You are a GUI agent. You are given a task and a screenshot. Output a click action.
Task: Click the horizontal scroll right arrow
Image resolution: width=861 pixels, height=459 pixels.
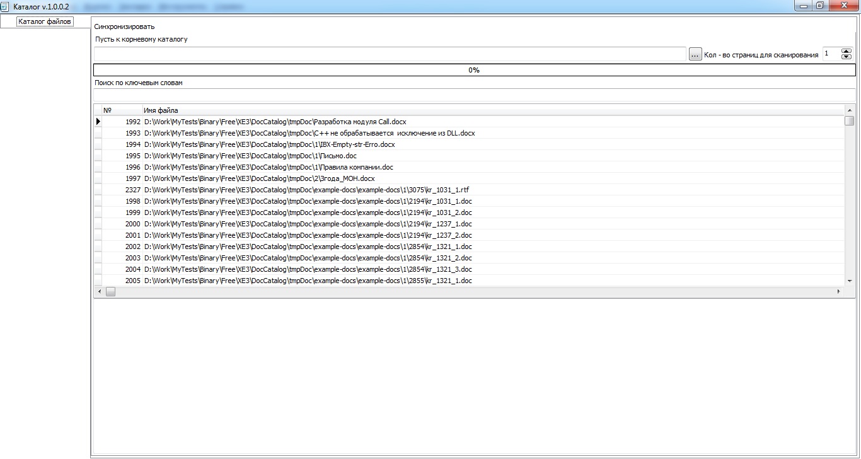[x=839, y=292]
